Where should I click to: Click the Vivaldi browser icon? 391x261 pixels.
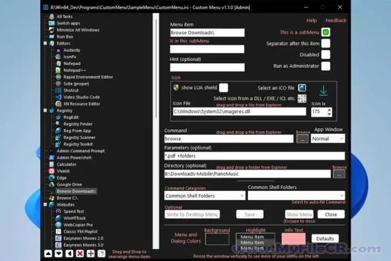click(52, 171)
